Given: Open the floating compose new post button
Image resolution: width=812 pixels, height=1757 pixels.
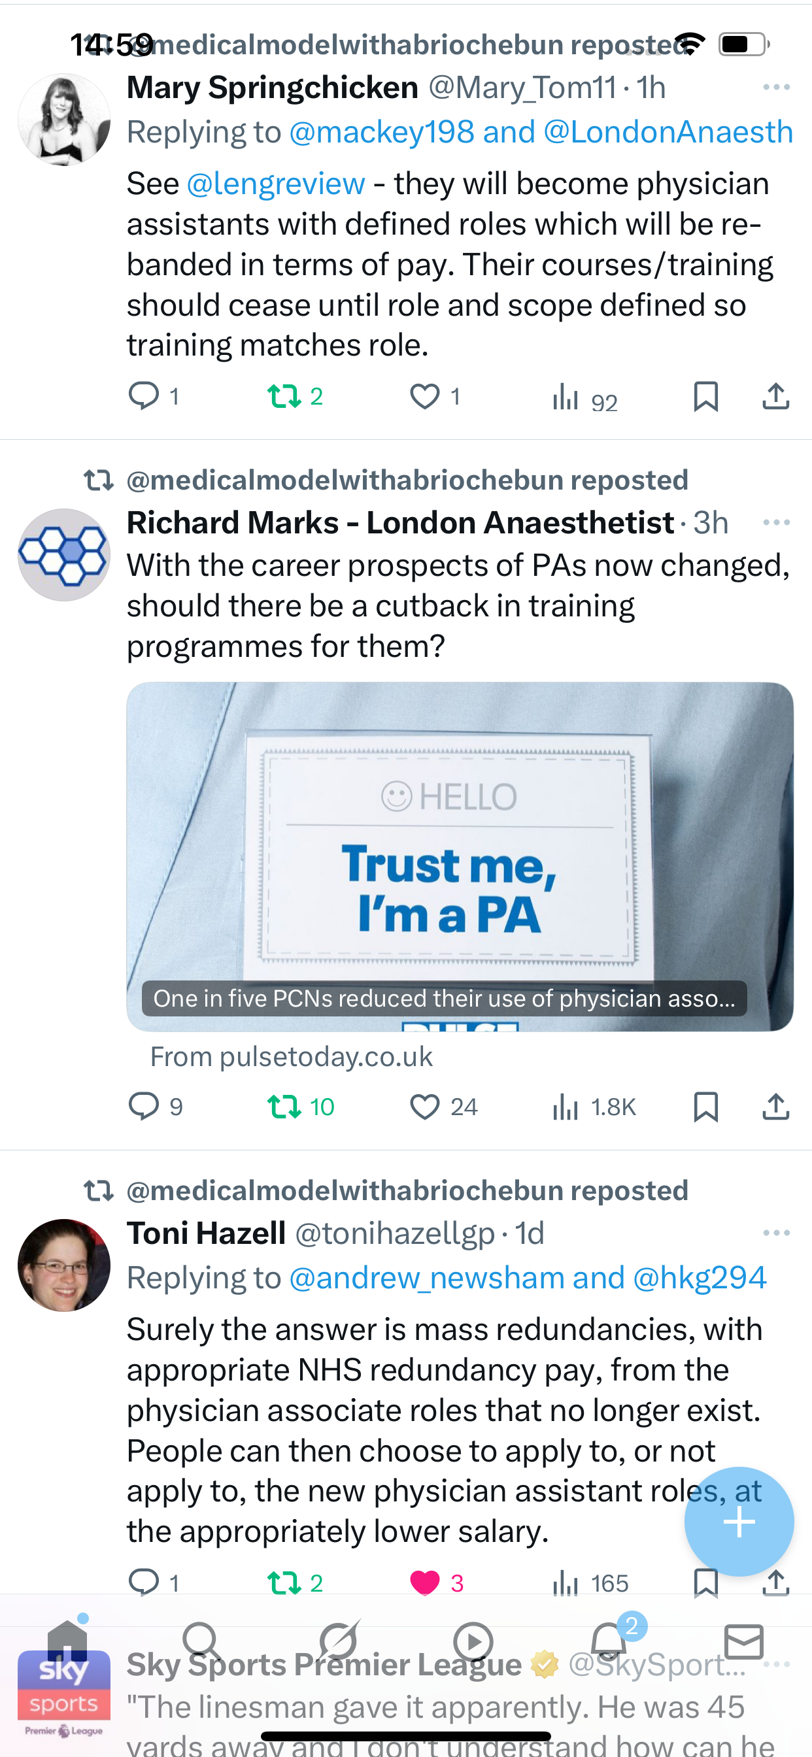Looking at the screenshot, I should point(739,1521).
